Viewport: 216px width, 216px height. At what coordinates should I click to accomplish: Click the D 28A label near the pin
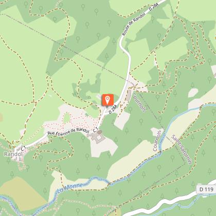pos(113,109)
